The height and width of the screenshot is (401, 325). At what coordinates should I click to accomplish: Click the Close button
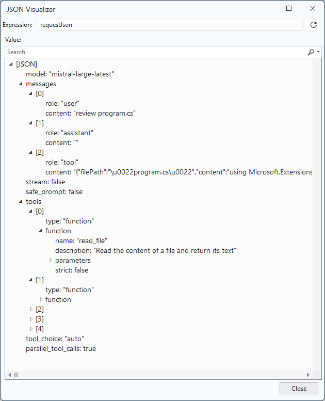(299, 389)
